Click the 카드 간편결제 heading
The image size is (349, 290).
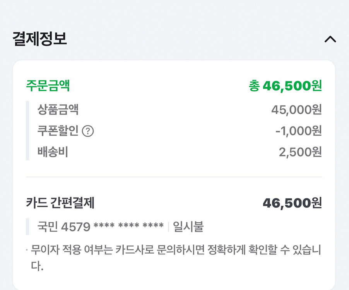tap(60, 203)
